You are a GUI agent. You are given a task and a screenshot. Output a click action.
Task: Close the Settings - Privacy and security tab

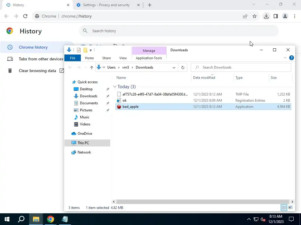[138, 5]
